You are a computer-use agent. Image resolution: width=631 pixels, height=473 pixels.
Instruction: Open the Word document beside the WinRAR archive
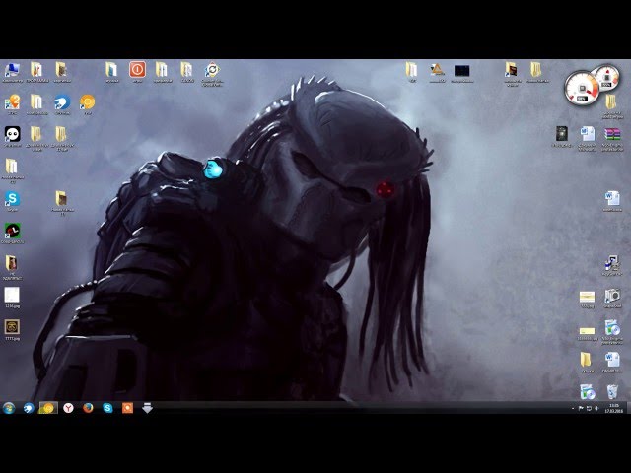pos(588,134)
